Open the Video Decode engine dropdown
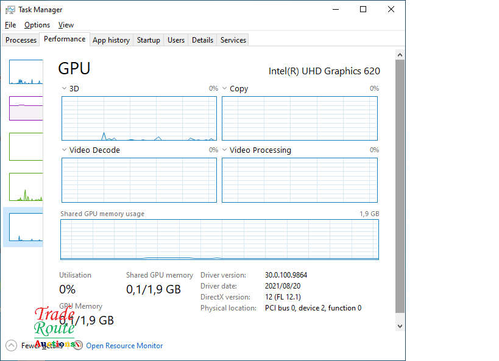Screen dimensions: 499x361 (65, 150)
